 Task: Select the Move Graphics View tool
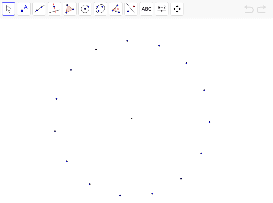[177, 9]
